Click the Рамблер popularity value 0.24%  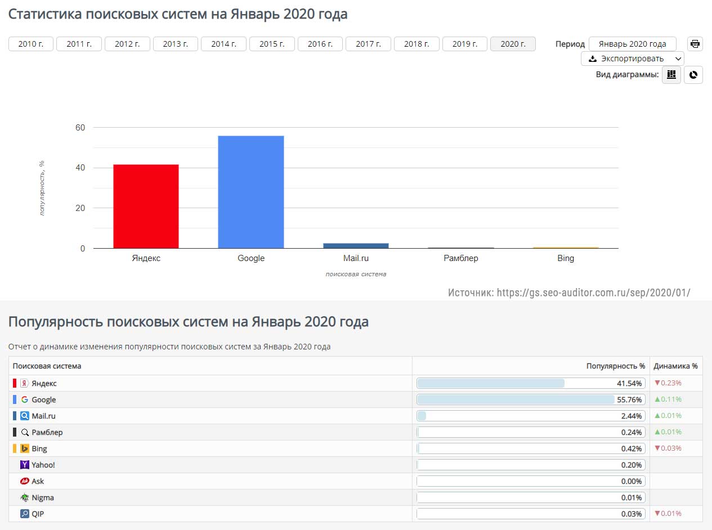point(631,432)
